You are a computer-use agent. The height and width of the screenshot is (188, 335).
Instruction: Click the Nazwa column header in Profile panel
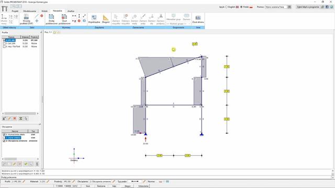[x=12, y=37]
